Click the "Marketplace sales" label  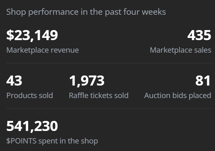point(181,50)
